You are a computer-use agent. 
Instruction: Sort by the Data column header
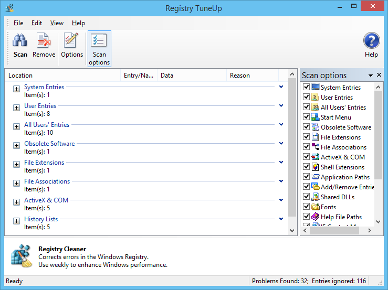[192, 76]
